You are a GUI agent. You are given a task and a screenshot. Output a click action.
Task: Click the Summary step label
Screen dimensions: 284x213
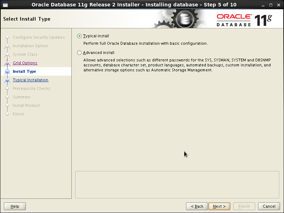(22, 97)
